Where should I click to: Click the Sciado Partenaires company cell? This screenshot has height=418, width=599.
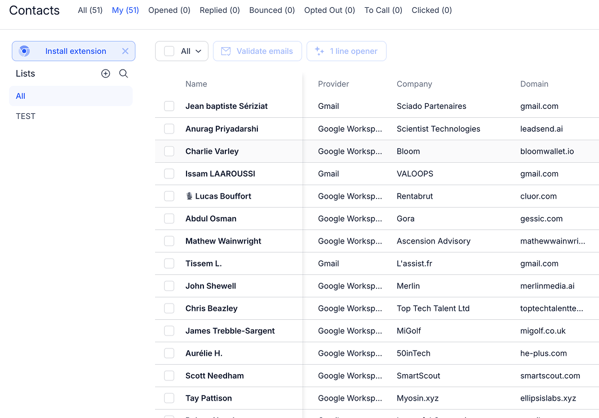pos(432,106)
